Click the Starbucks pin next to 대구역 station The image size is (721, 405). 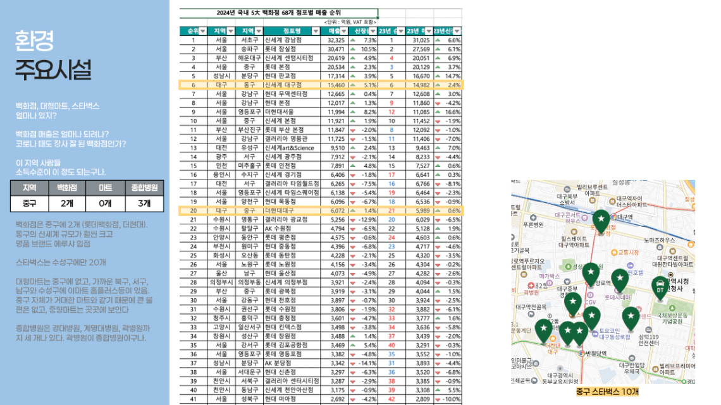(601, 222)
